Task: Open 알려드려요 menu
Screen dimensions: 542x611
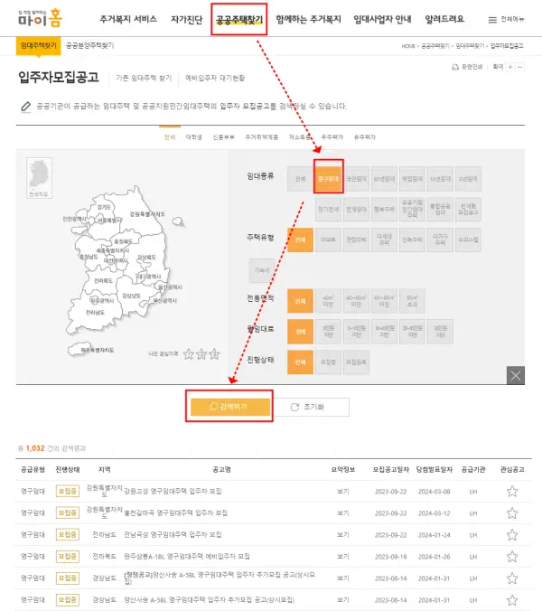Action: [x=444, y=19]
